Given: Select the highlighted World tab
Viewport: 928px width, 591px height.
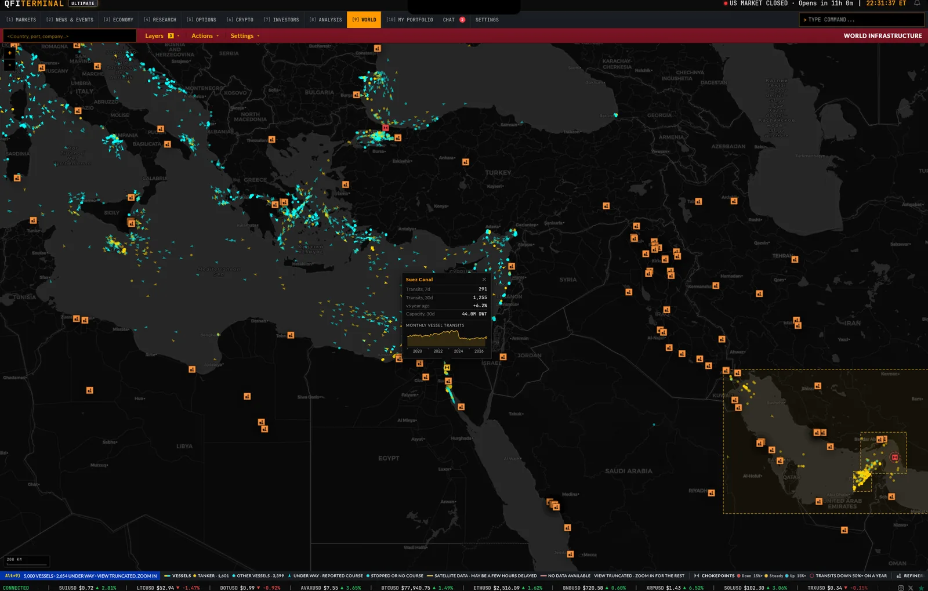Looking at the screenshot, I should pos(364,20).
